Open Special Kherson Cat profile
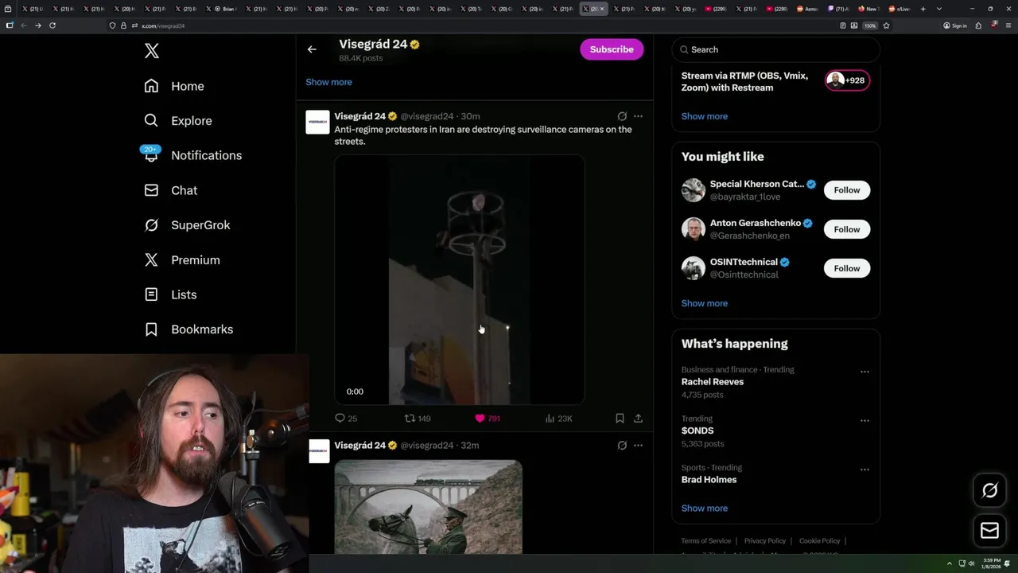The image size is (1018, 573). click(757, 184)
